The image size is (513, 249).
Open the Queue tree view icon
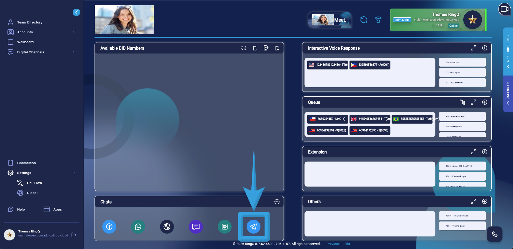(462, 102)
